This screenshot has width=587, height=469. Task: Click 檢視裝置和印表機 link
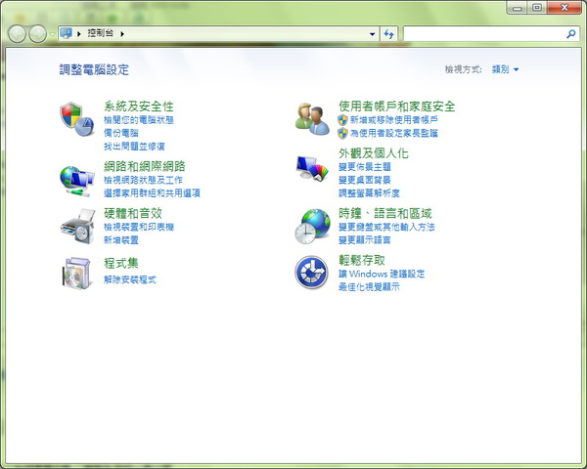pos(139,227)
